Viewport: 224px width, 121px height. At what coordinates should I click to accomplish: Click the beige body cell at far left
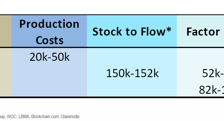coord(5,72)
